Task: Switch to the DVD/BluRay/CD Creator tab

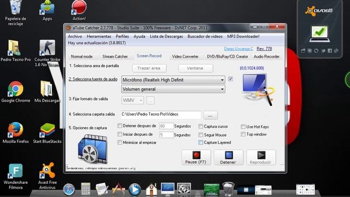Action: 227,56
